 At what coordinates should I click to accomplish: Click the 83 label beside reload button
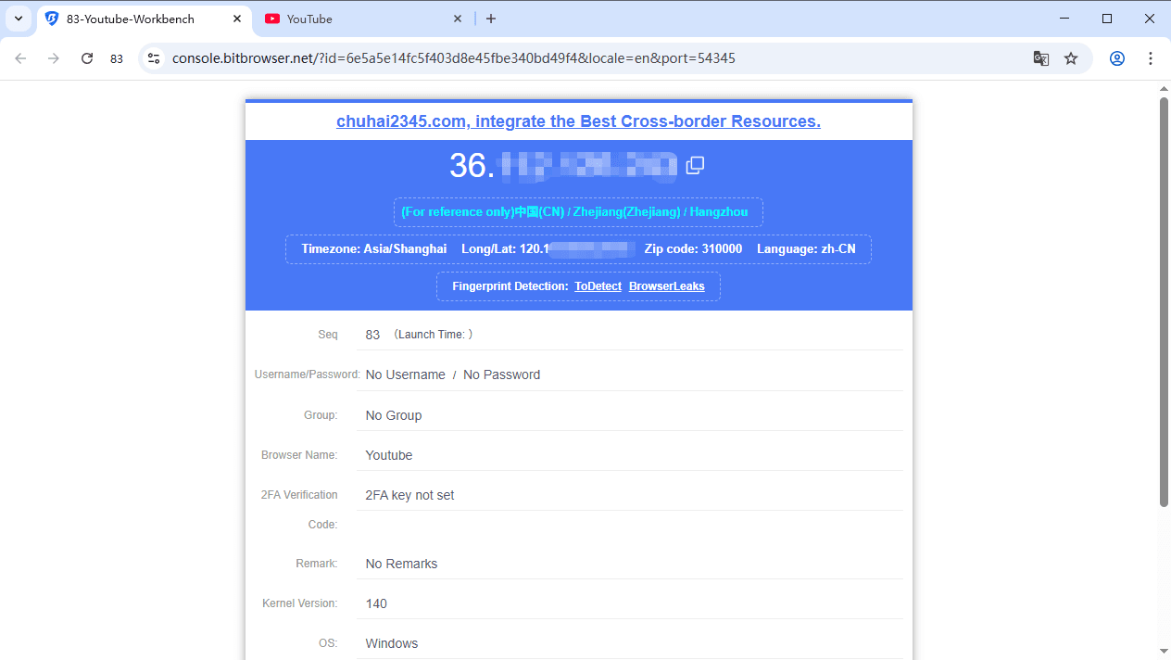tap(117, 58)
